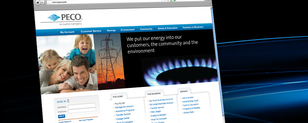The height and width of the screenshot is (123, 308).
Task: Click the browser back arrow button
Action: click(x=38, y=2)
